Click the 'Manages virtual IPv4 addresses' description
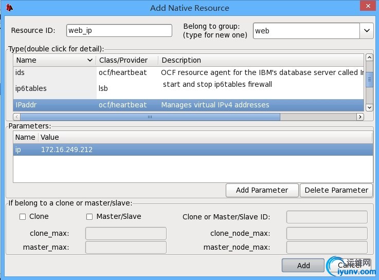The width and height of the screenshot is (379, 280). tap(215, 105)
